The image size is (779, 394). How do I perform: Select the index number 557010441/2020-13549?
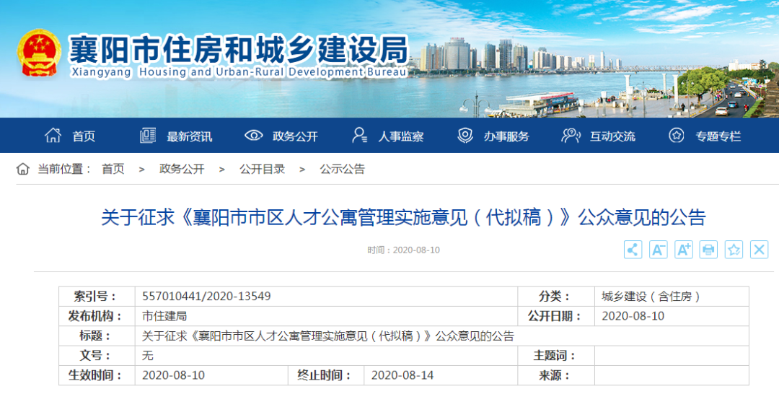pos(206,296)
